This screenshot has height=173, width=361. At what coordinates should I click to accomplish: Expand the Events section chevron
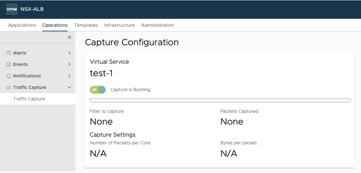(x=69, y=64)
